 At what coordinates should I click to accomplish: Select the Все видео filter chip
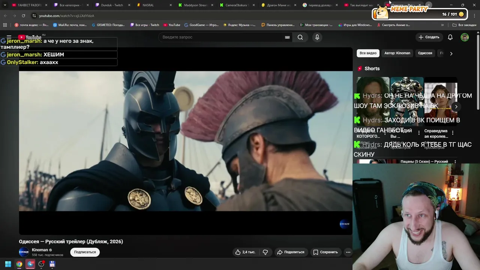(368, 53)
